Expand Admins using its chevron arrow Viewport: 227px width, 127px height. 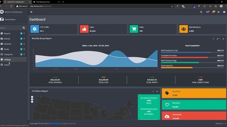click(x=24, y=38)
